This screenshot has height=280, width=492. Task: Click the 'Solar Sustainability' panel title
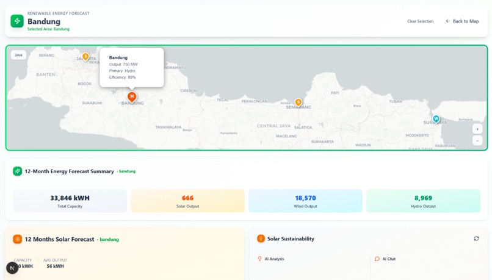[291, 239]
